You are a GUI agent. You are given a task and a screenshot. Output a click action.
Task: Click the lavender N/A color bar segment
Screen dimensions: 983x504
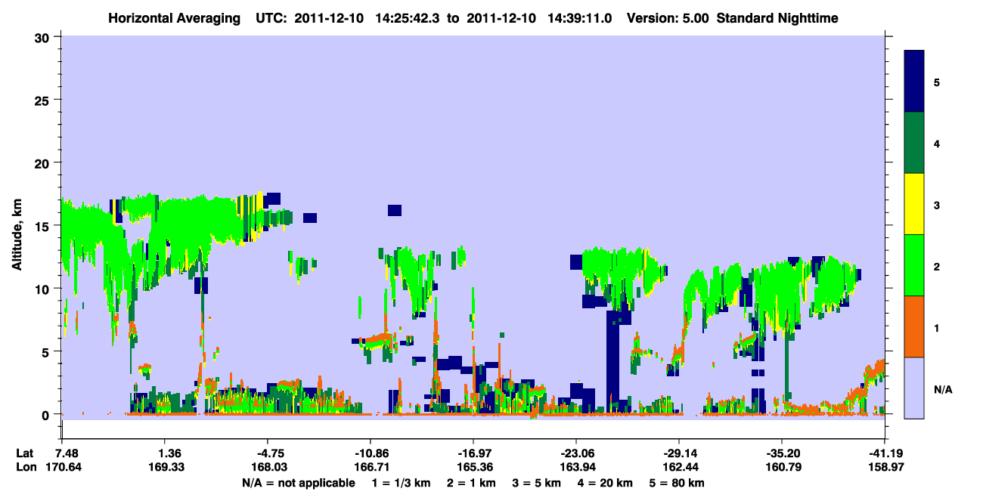click(x=915, y=388)
